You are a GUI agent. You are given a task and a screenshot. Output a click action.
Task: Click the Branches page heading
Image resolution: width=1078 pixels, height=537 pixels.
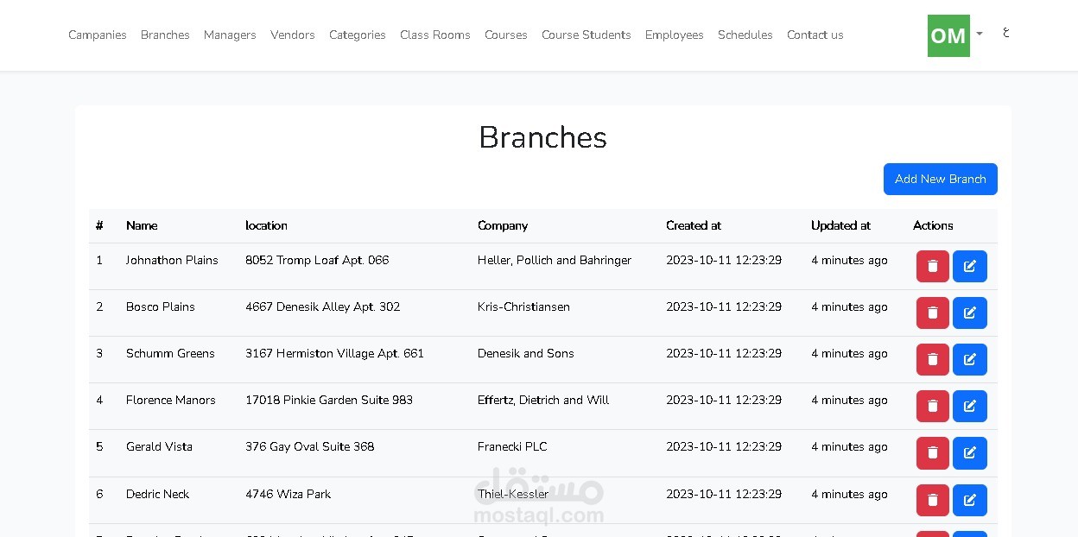click(542, 138)
